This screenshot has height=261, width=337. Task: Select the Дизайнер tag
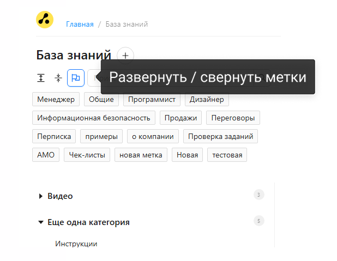coord(207,99)
